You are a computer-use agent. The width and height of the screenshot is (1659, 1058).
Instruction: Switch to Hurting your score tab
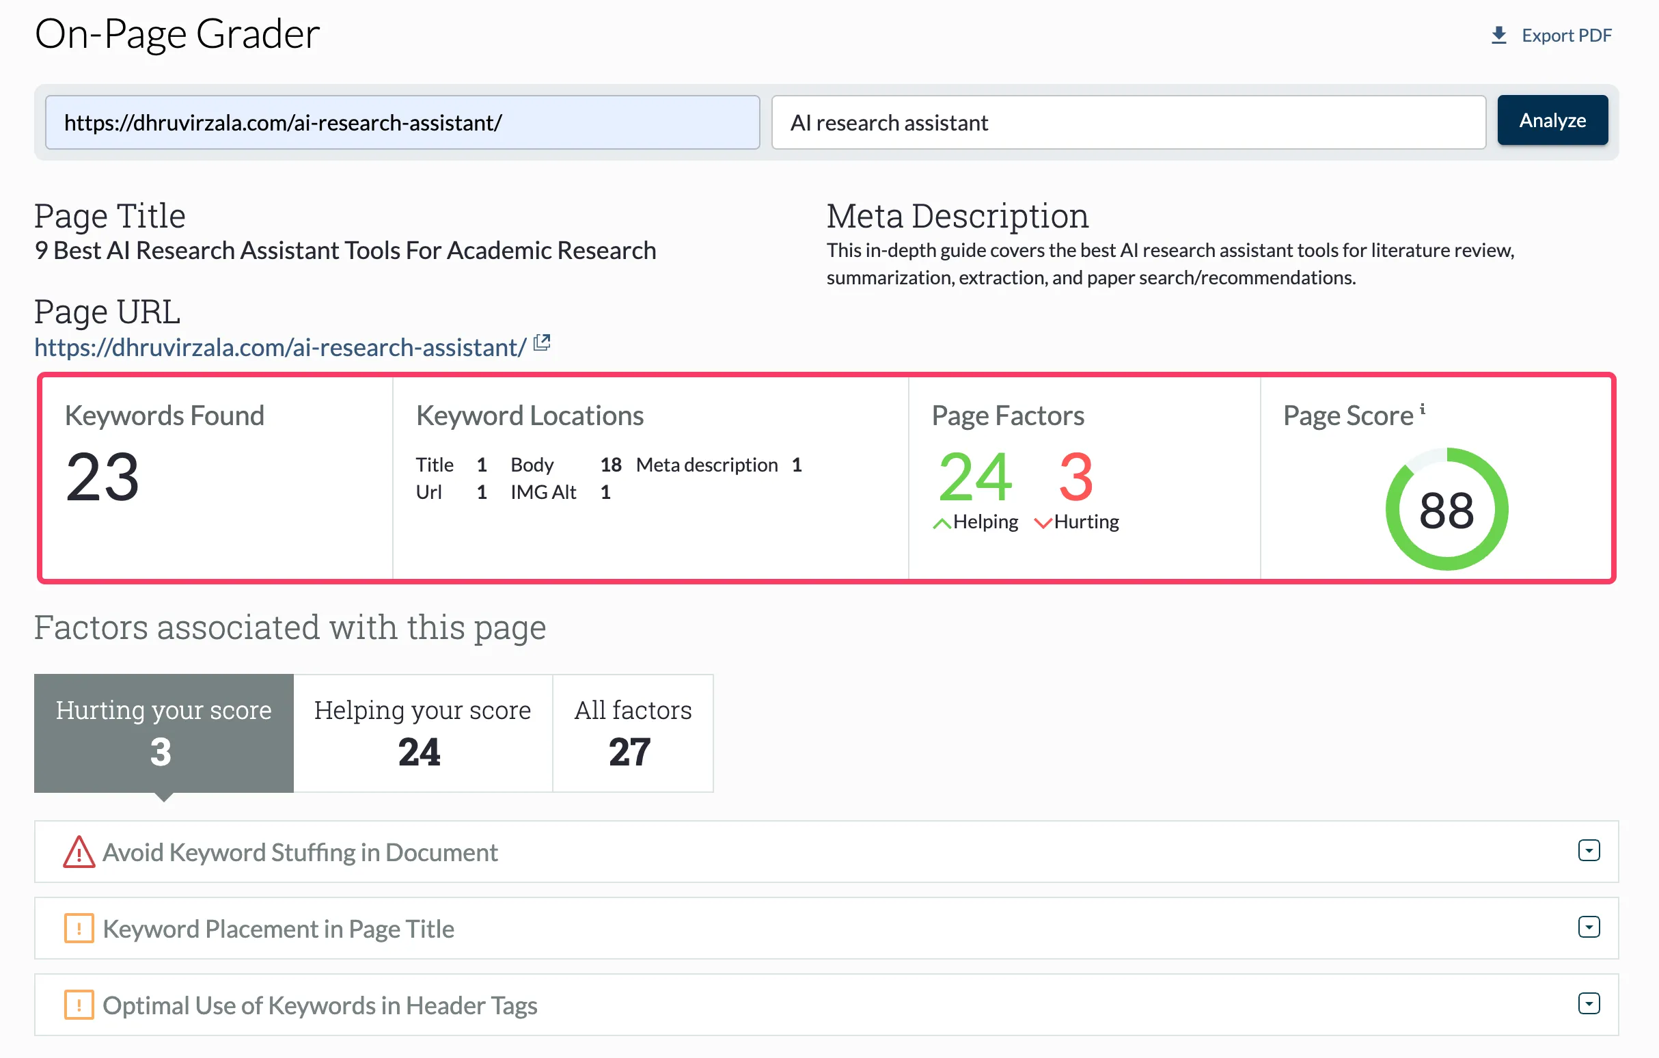pos(164,733)
